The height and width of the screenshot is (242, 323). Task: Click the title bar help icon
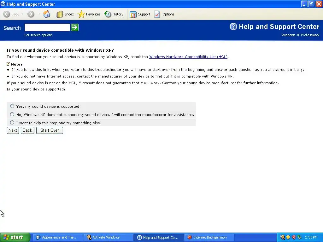(3, 4)
